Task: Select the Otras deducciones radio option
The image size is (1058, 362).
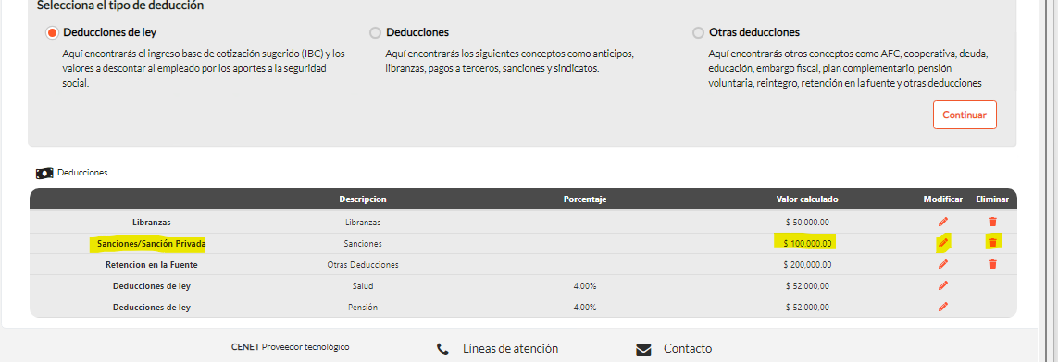Action: (698, 32)
